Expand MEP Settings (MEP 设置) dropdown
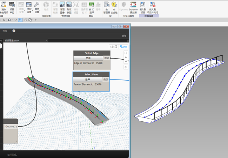The height and width of the screenshot is (158, 228). tap(29, 8)
